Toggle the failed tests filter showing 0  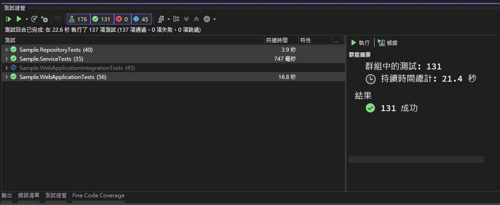click(x=122, y=19)
